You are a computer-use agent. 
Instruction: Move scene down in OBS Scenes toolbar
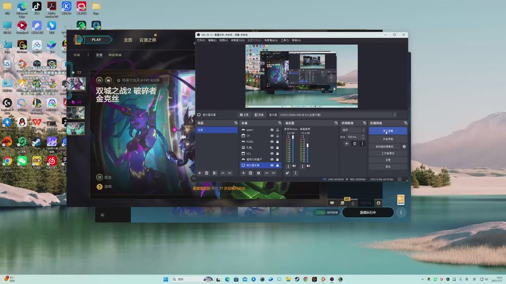(230, 173)
